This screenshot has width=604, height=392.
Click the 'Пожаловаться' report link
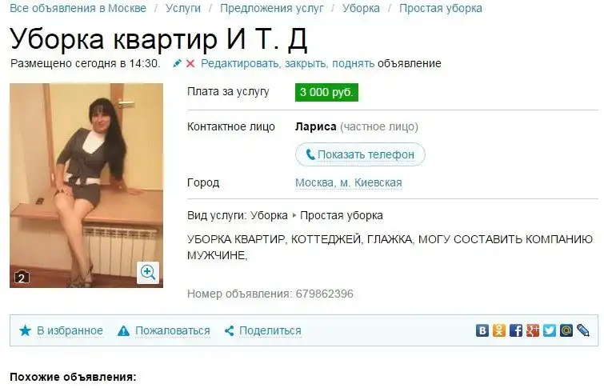pyautogui.click(x=173, y=330)
